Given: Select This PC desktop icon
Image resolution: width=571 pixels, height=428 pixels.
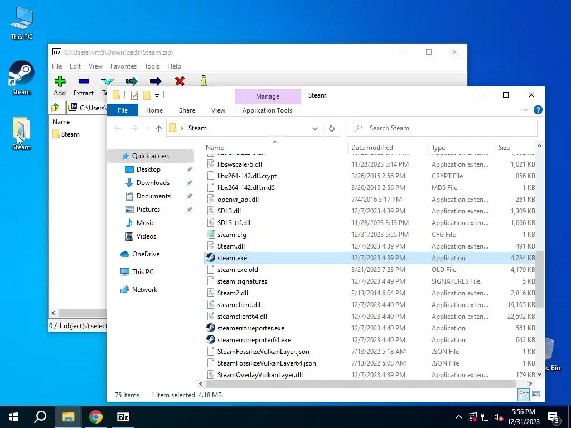Looking at the screenshot, I should click(x=22, y=23).
